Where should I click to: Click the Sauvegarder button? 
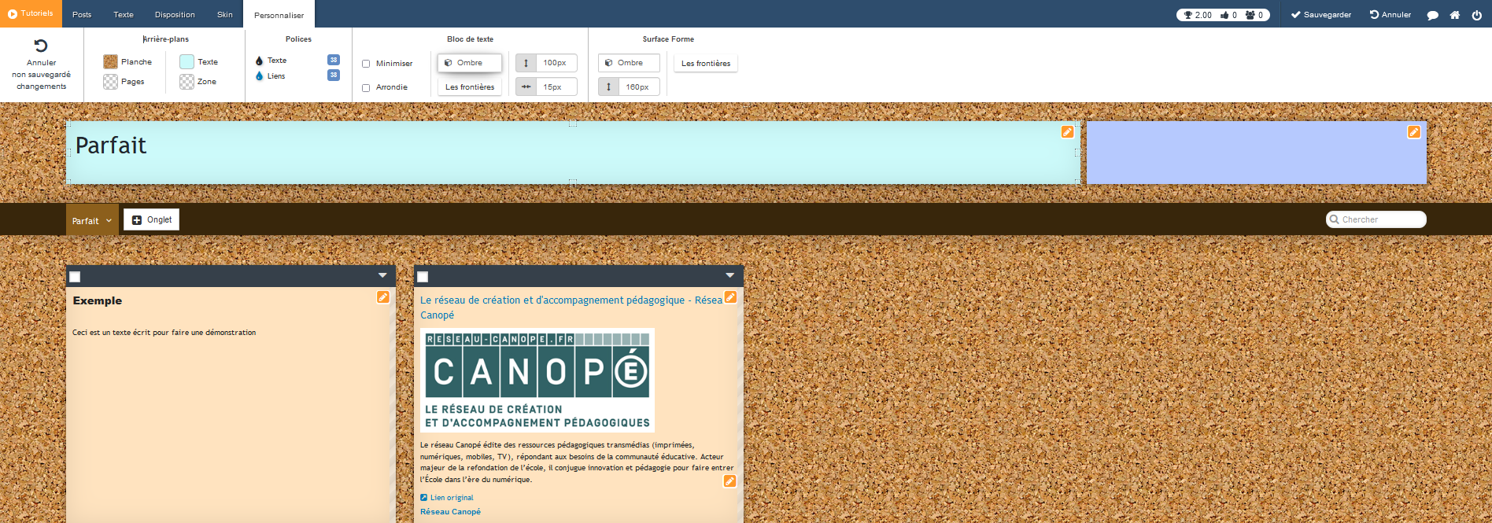[x=1321, y=15]
